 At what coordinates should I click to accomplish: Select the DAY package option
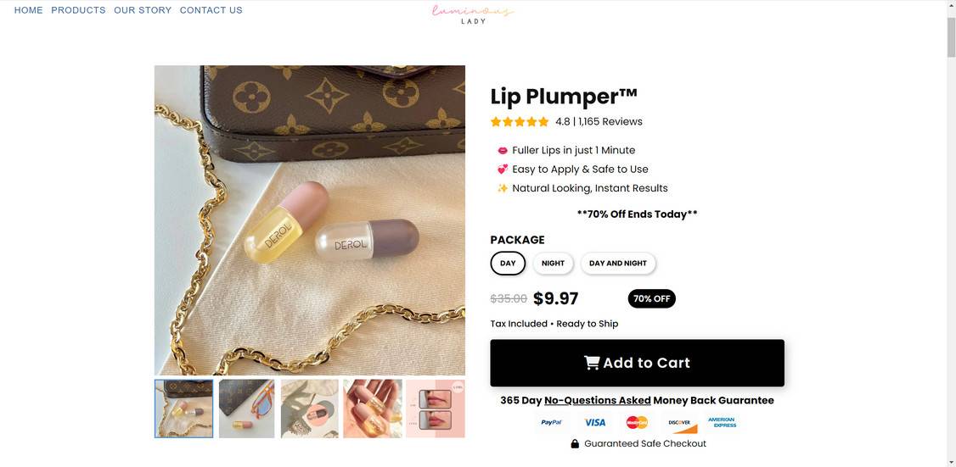point(508,264)
